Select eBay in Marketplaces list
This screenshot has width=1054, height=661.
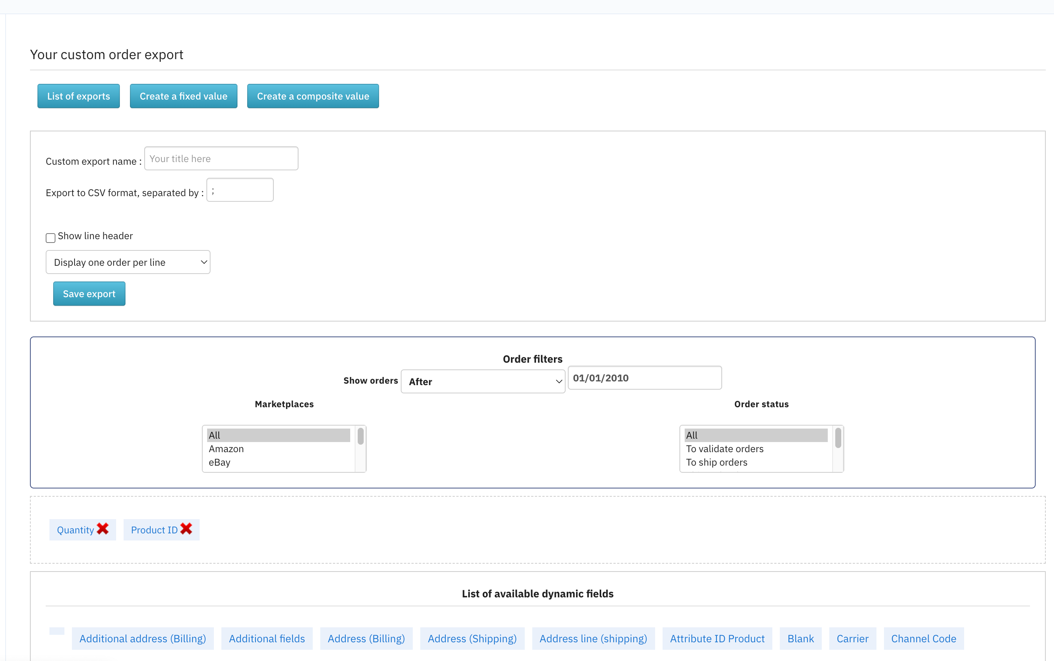pyautogui.click(x=279, y=463)
